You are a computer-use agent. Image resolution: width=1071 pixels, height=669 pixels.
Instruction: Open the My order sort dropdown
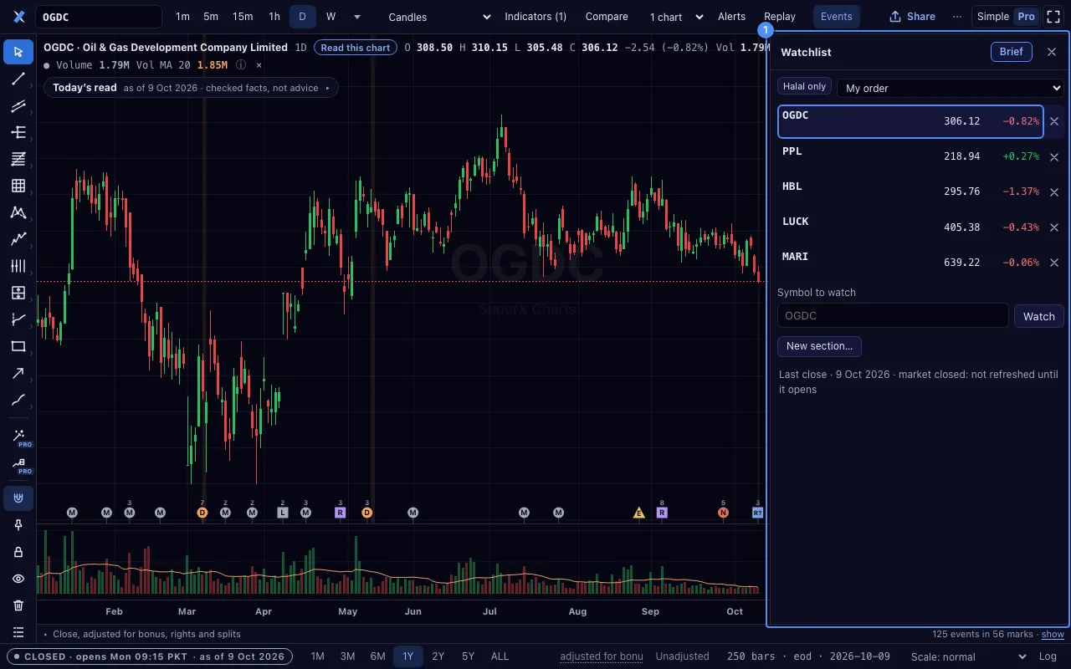pos(951,88)
